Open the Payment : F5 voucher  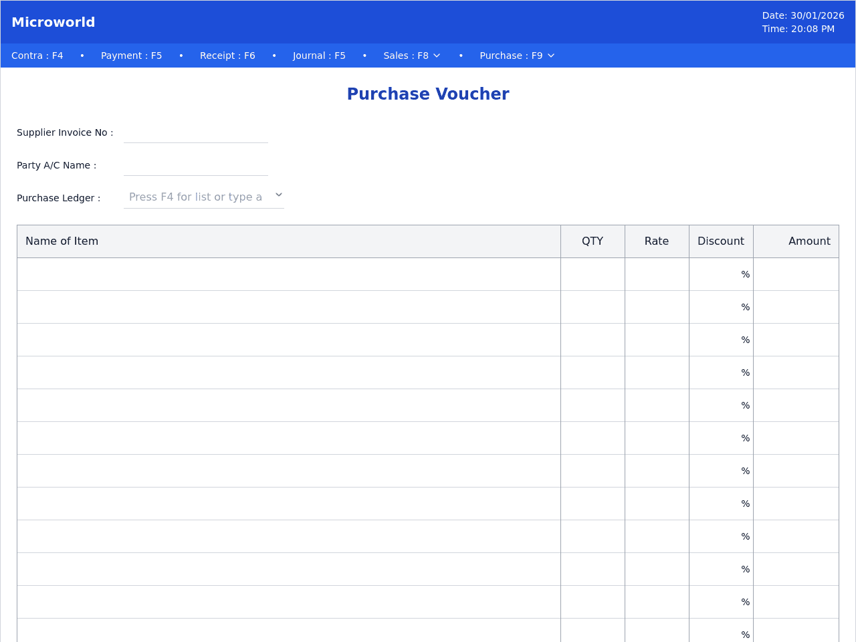pos(132,56)
